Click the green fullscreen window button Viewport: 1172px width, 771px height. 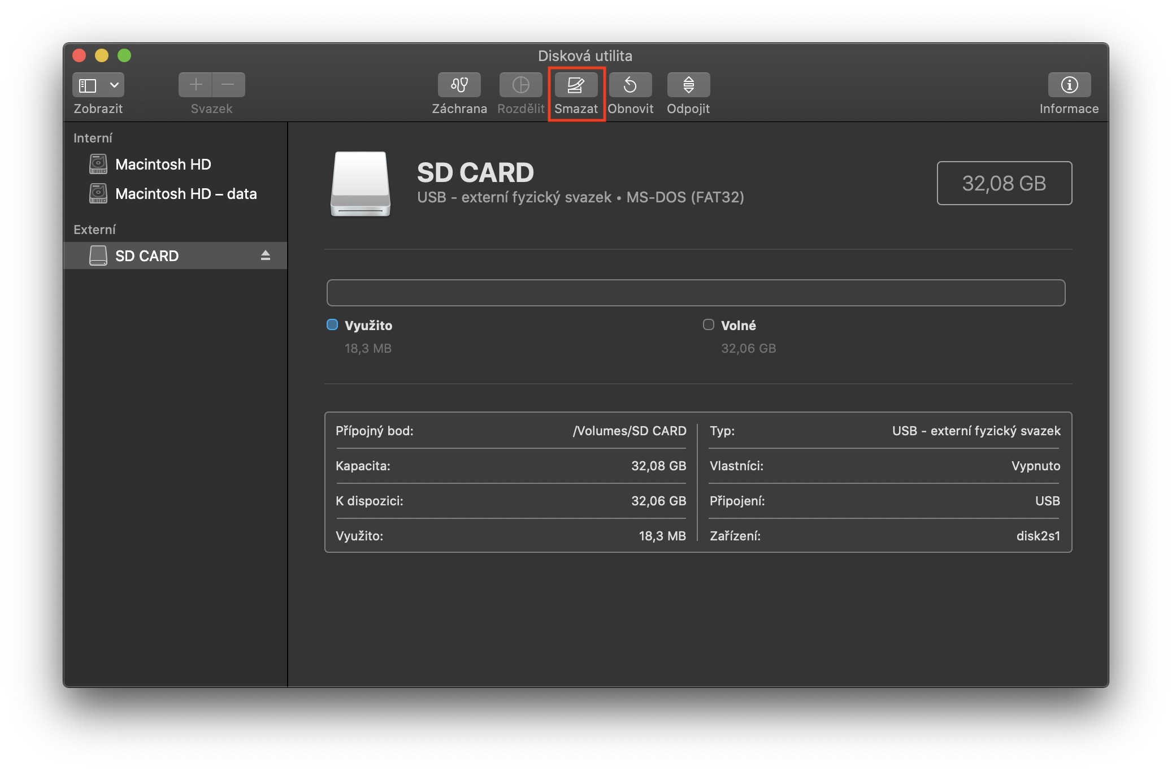click(124, 55)
